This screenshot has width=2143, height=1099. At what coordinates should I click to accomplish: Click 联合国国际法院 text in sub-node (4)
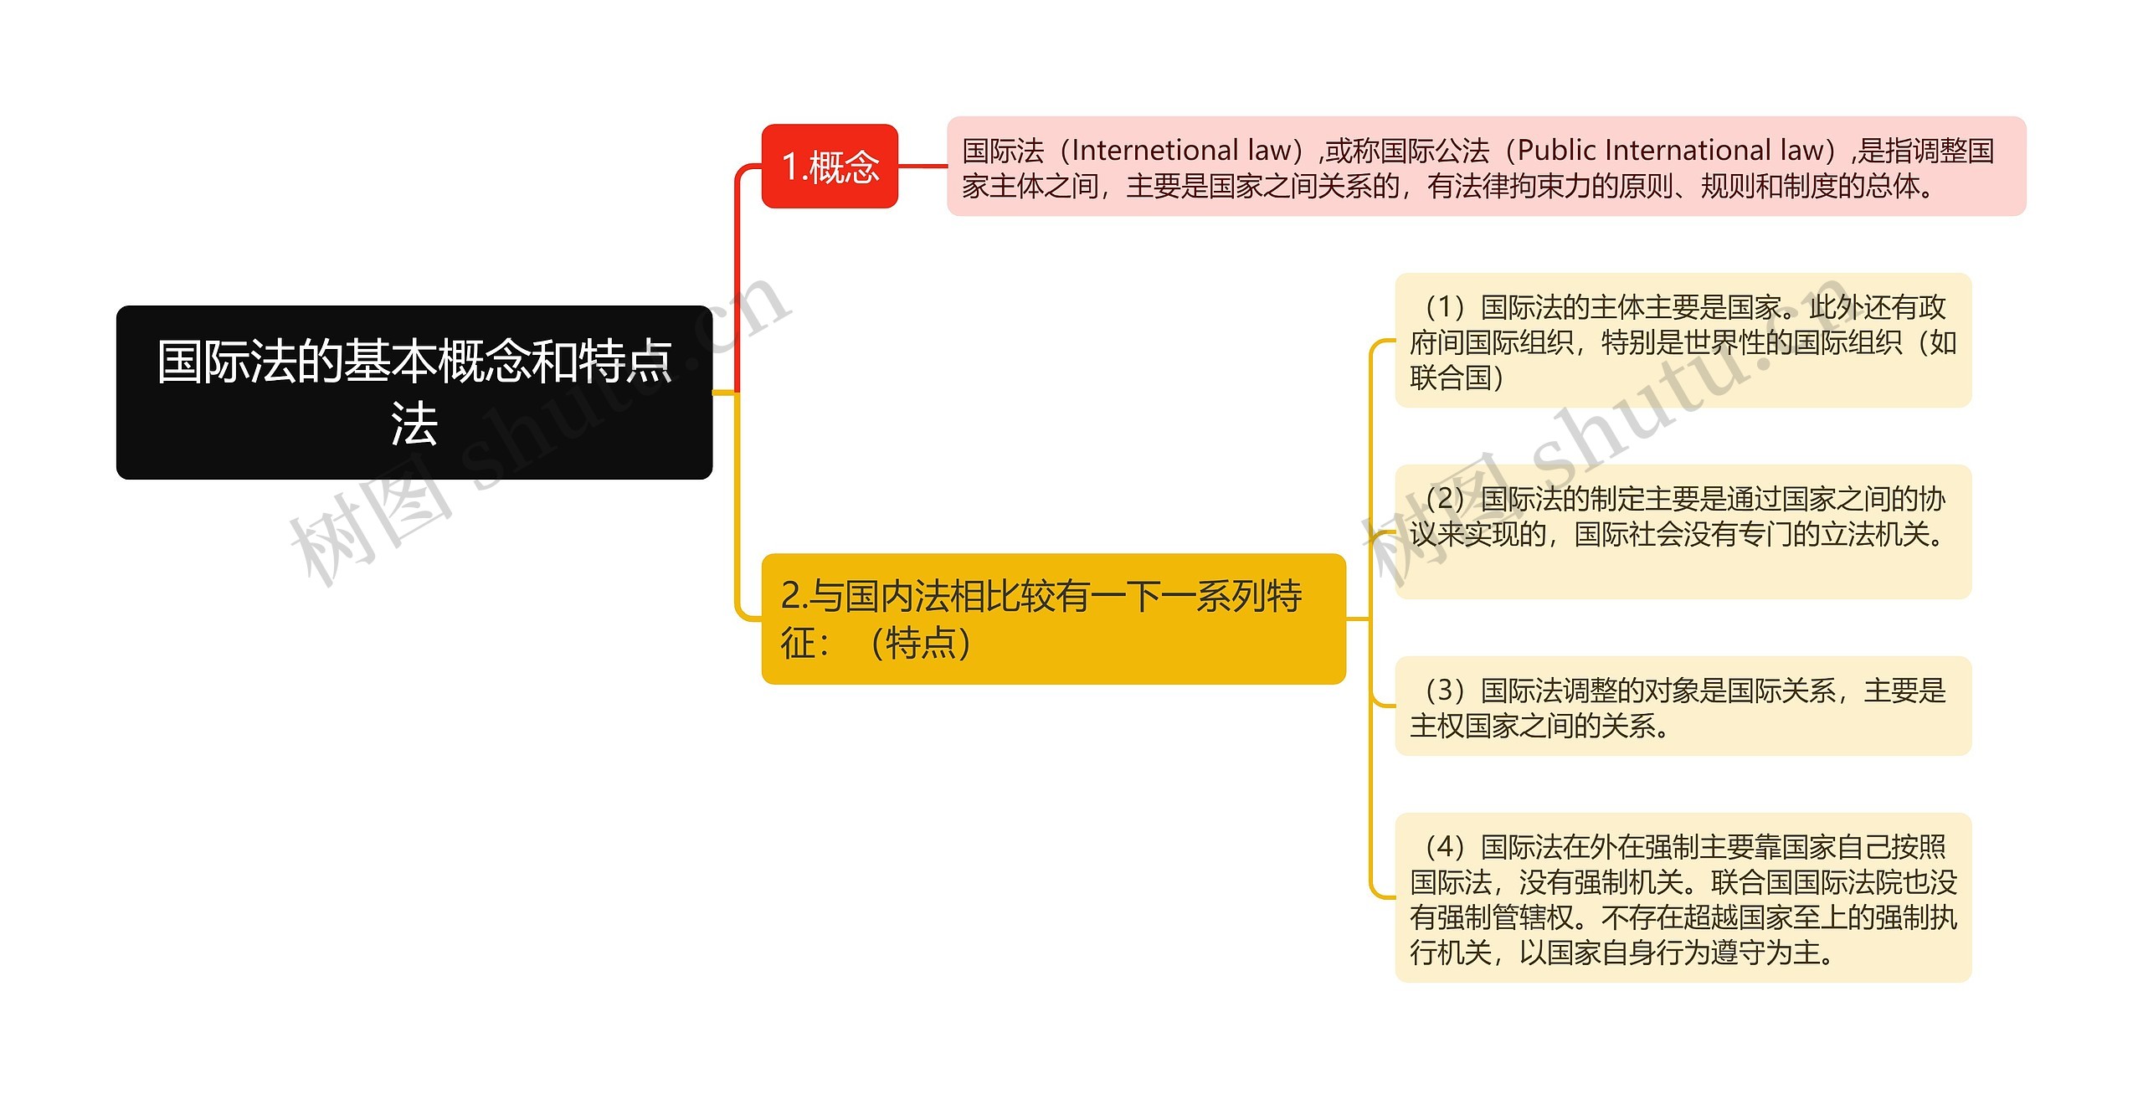click(1808, 882)
